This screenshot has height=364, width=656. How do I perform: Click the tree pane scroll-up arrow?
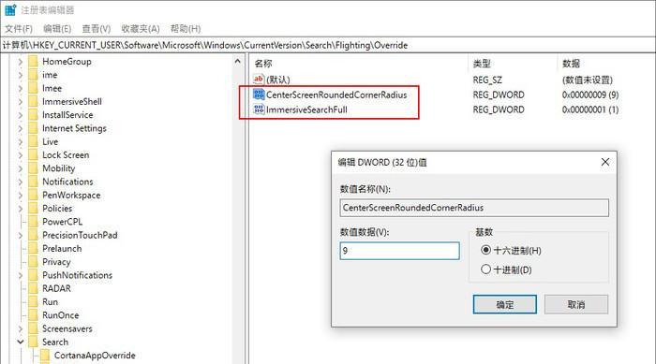[x=238, y=62]
